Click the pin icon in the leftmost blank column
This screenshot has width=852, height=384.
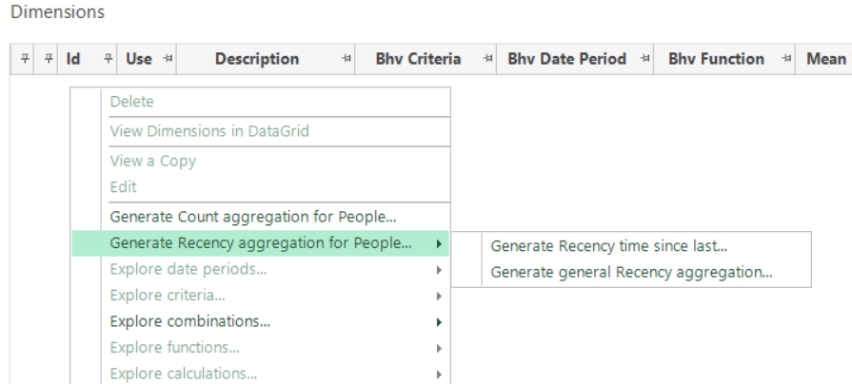pos(26,59)
